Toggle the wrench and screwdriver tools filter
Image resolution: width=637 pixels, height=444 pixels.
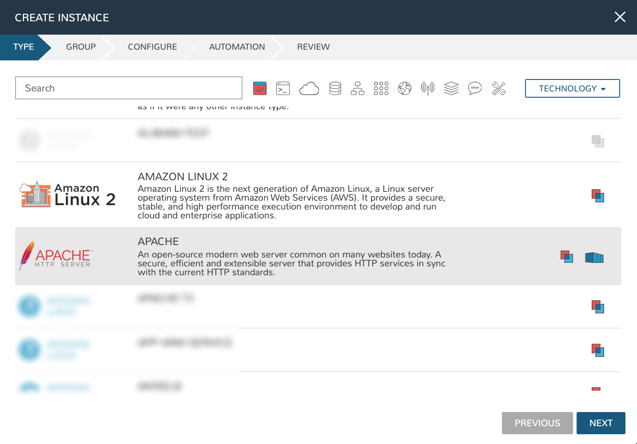499,88
